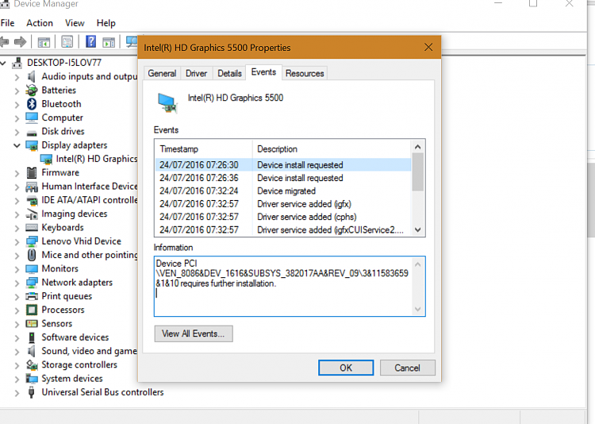Open the File menu
This screenshot has width=595, height=424.
pyautogui.click(x=8, y=23)
